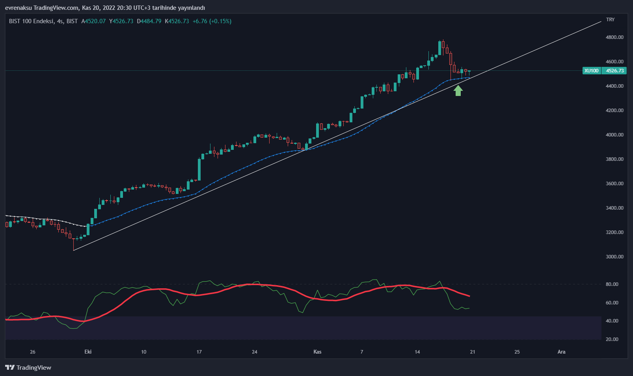Click the 60.00 indicator axis label

[612, 303]
